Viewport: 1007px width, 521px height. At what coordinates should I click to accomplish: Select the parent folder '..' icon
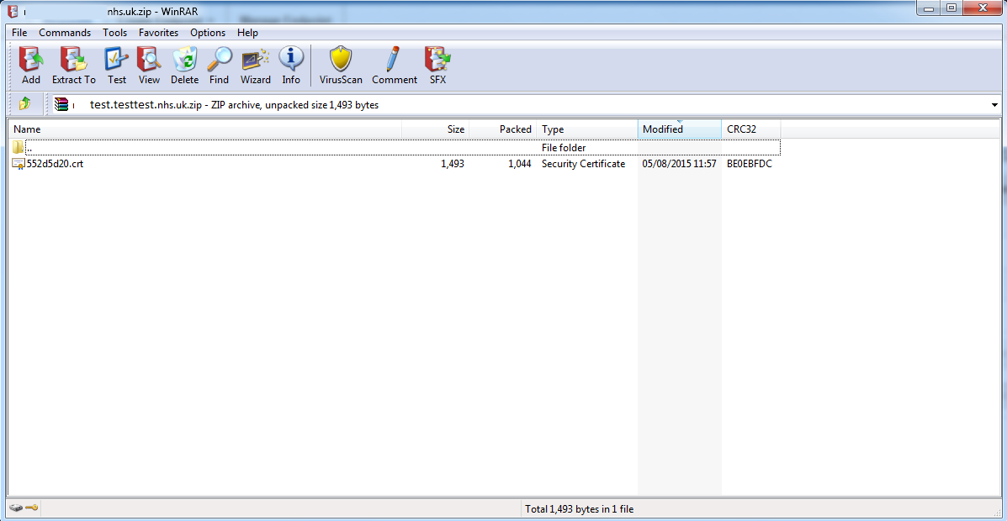[x=18, y=147]
